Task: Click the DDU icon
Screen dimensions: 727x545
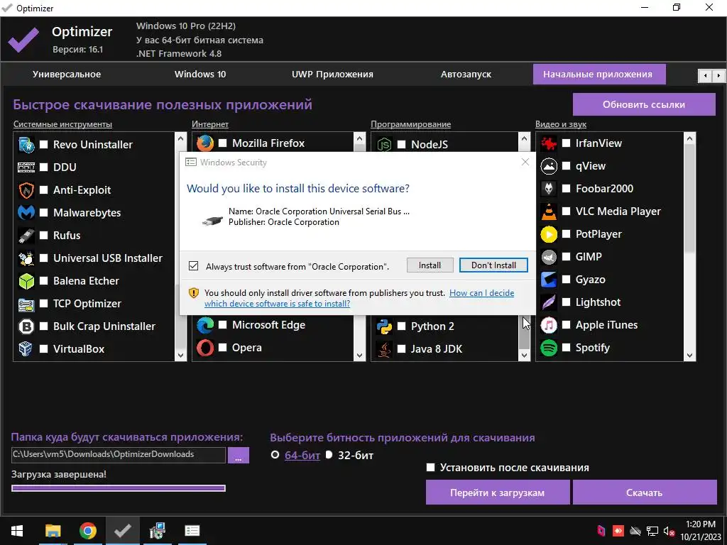Action: click(x=26, y=167)
